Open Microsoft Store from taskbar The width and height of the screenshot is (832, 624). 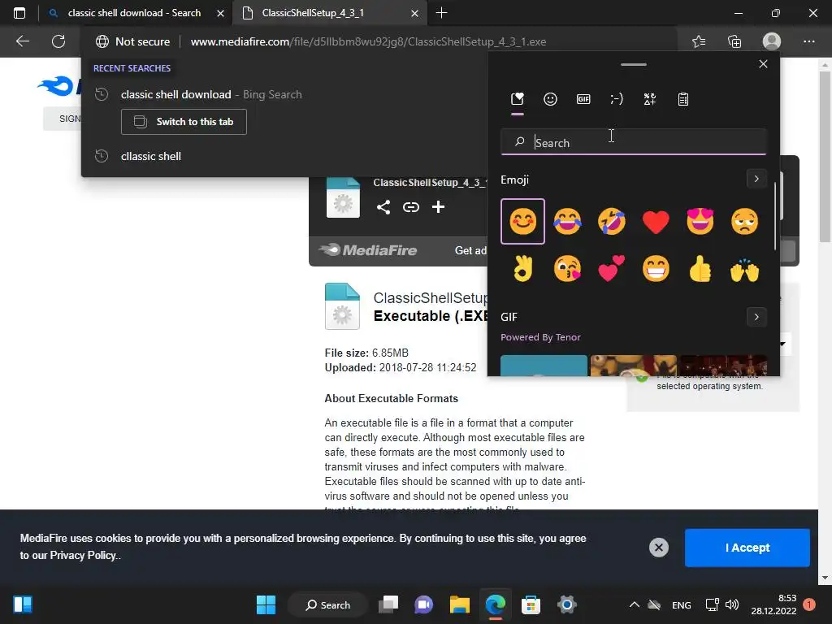(531, 604)
